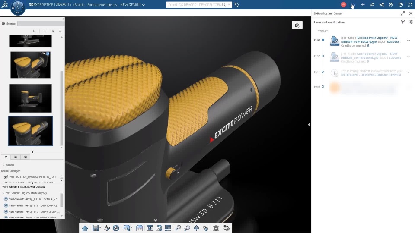Screen dimensions: 415x233
Task: Select the export media image icon
Action: [x=159, y=228]
